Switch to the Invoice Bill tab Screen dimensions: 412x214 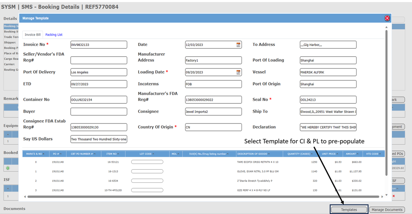coord(33,35)
